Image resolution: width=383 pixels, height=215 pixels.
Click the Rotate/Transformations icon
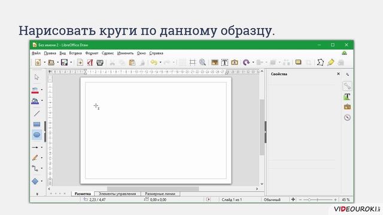coord(246,62)
